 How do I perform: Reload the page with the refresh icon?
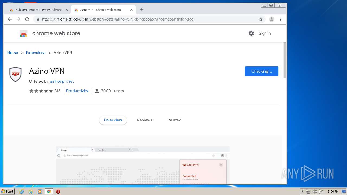click(27, 19)
